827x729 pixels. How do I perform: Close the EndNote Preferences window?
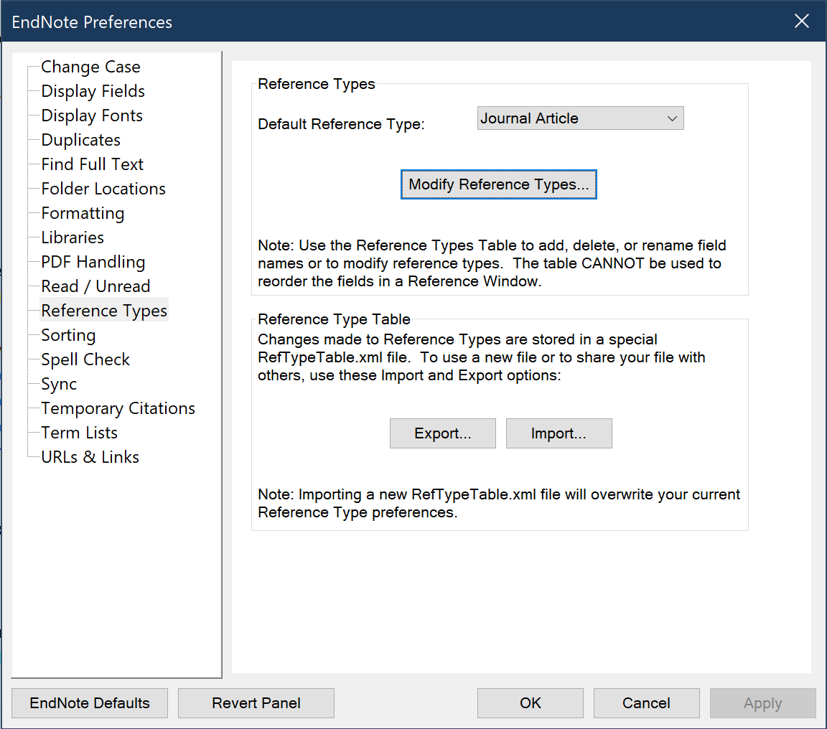tap(802, 21)
